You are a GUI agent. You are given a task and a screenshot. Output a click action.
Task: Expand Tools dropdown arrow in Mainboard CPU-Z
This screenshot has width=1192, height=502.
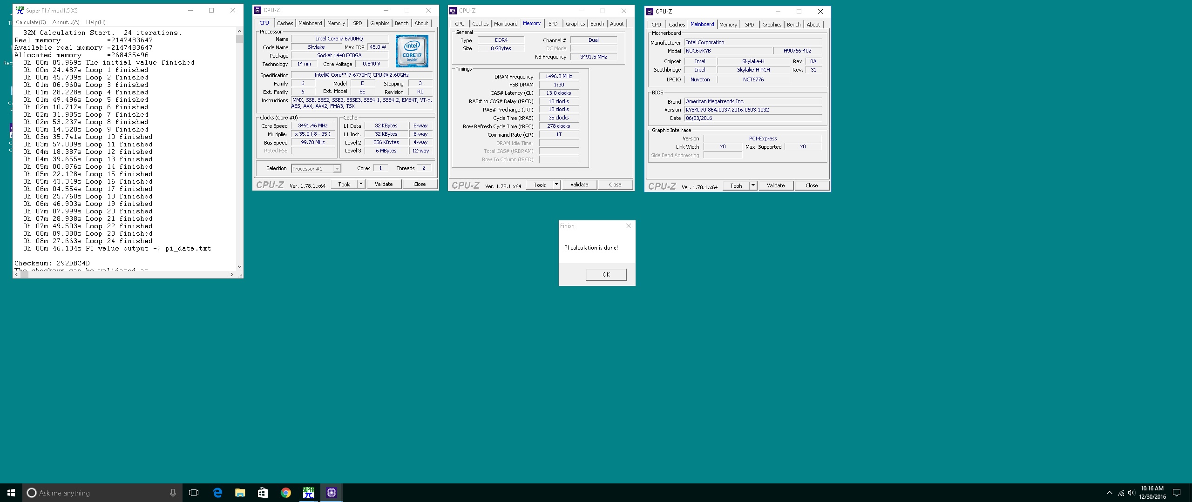(x=753, y=185)
